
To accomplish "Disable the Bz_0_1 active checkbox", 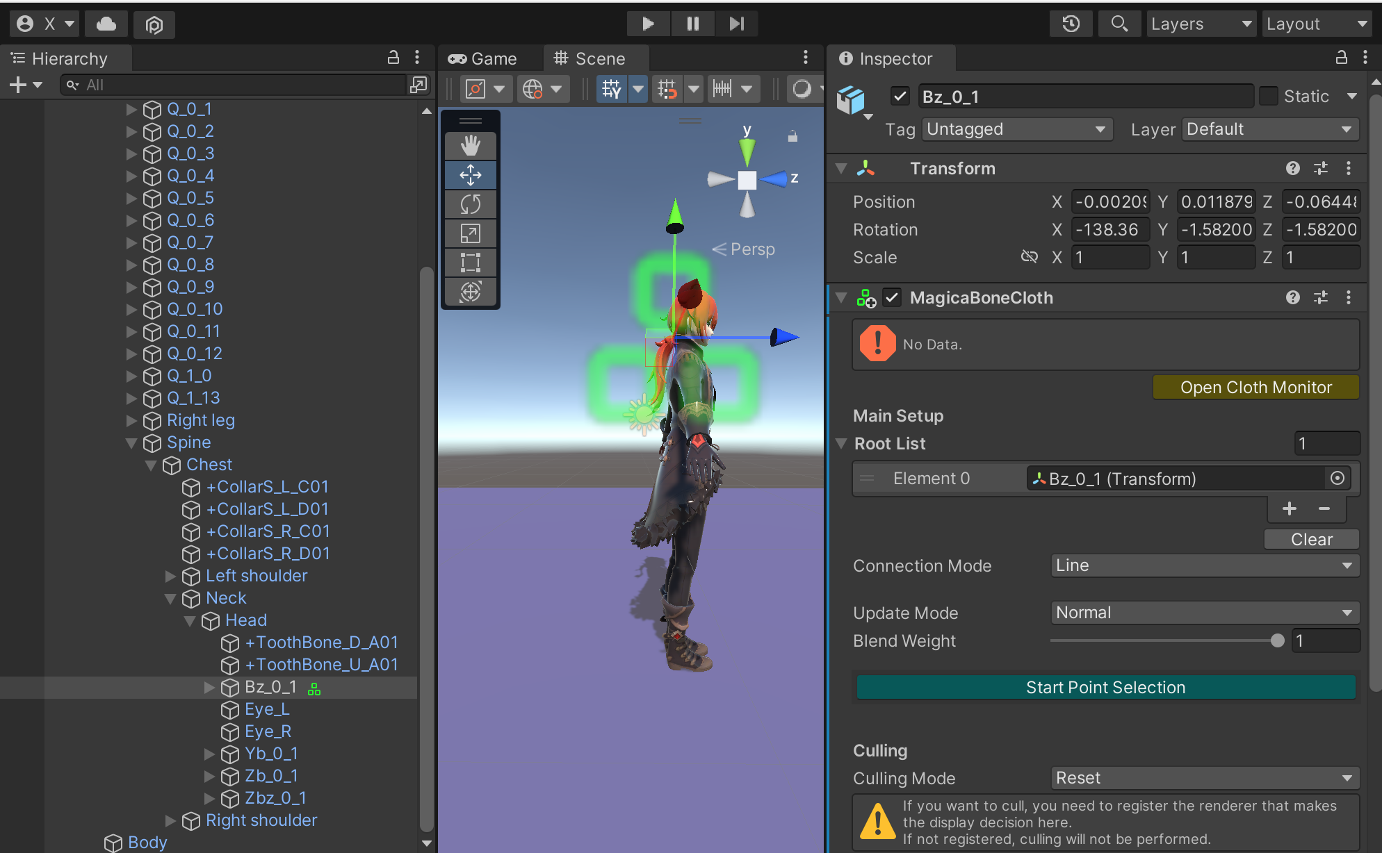I will point(900,96).
